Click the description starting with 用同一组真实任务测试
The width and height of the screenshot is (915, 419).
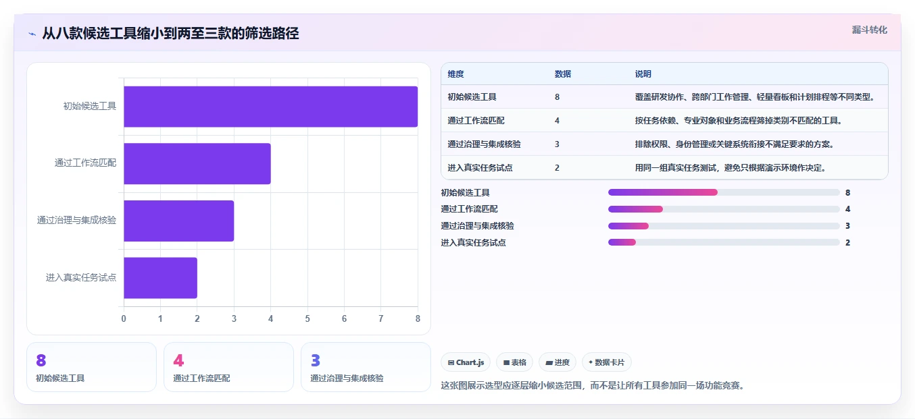tap(731, 168)
